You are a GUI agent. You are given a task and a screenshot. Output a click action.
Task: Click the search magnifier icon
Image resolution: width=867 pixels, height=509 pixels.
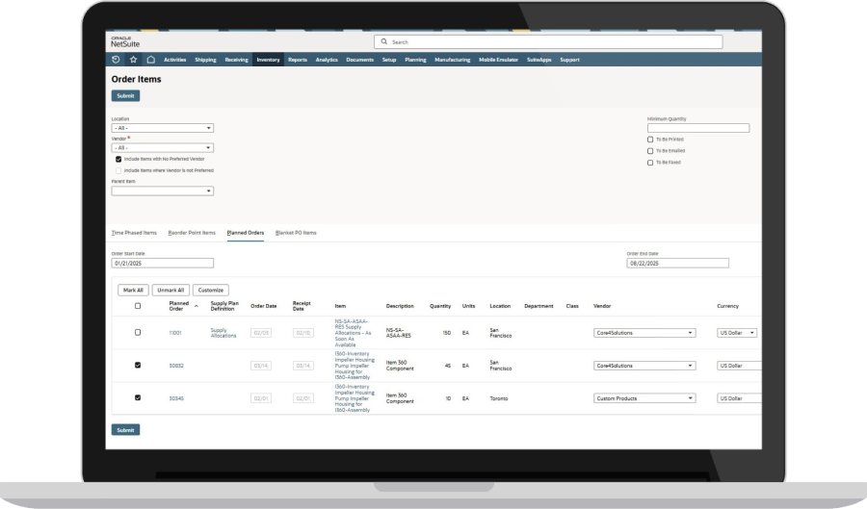(x=384, y=42)
